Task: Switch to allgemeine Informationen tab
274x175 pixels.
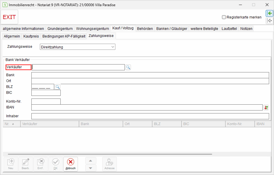Action: [23, 28]
